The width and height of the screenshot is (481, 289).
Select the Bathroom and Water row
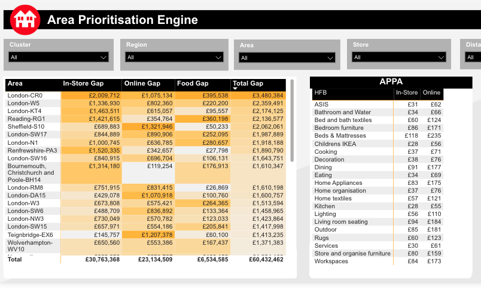point(378,112)
